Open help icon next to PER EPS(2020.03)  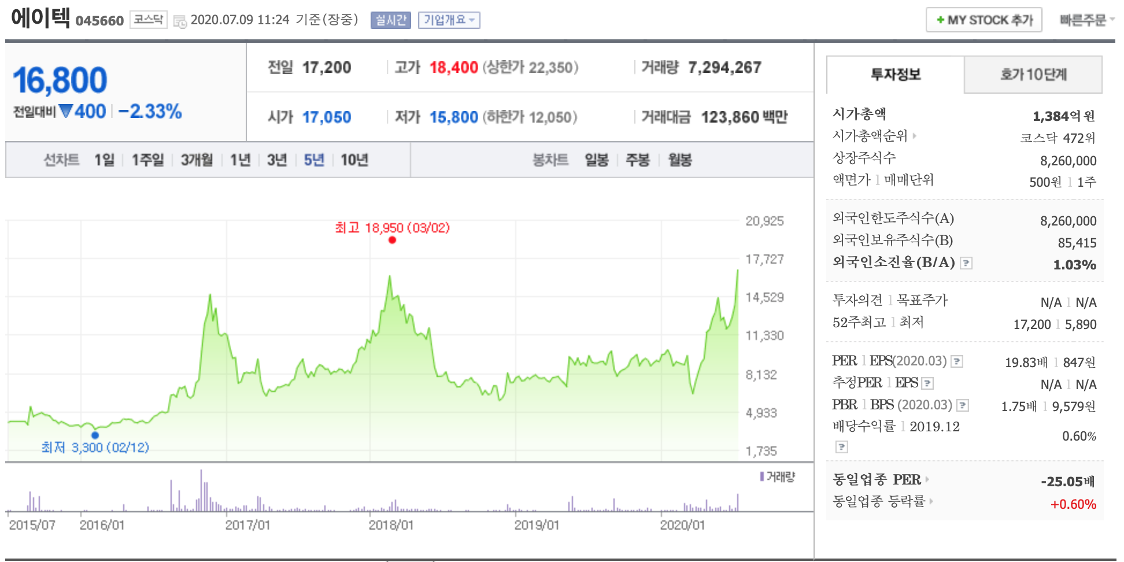click(x=957, y=362)
